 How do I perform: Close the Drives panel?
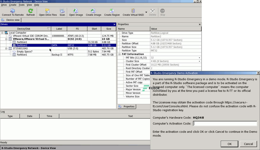pyautogui.click(x=114, y=24)
